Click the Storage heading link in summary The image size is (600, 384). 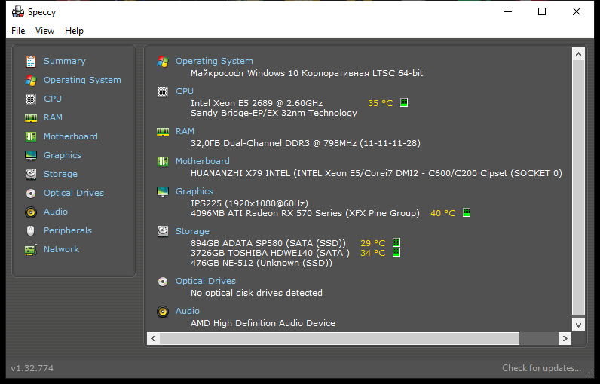[192, 231]
